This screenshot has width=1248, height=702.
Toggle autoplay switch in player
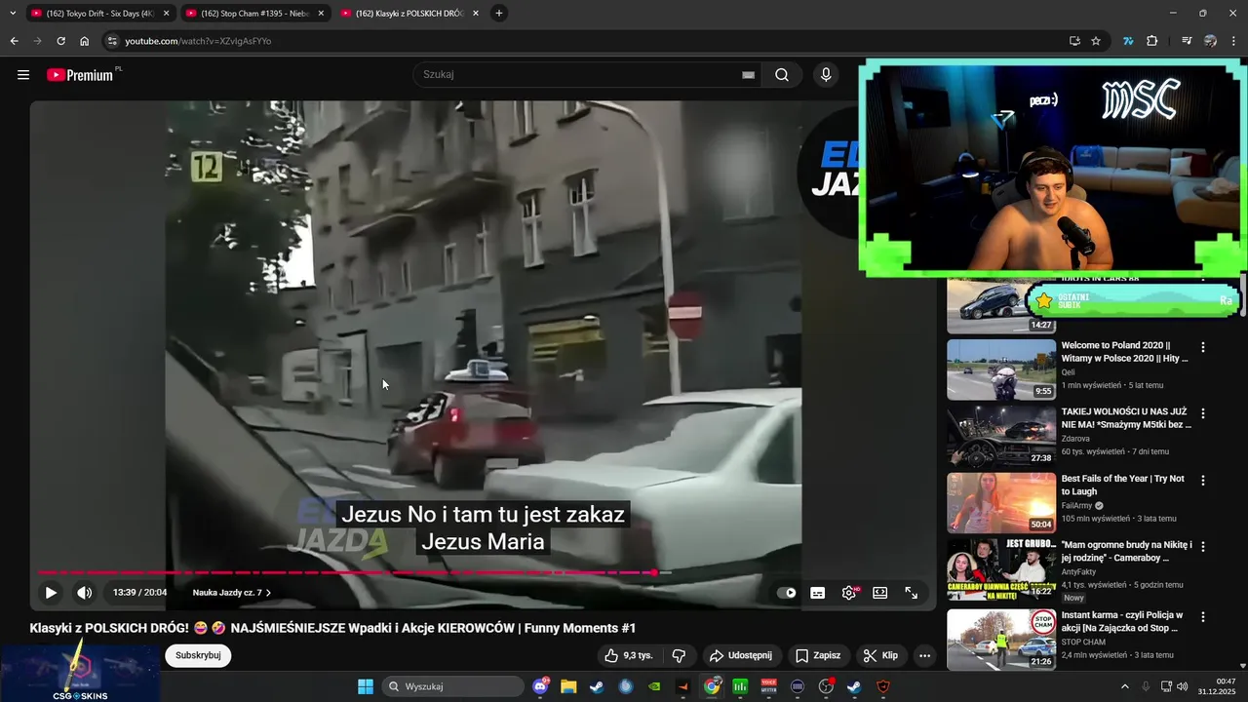click(x=786, y=592)
